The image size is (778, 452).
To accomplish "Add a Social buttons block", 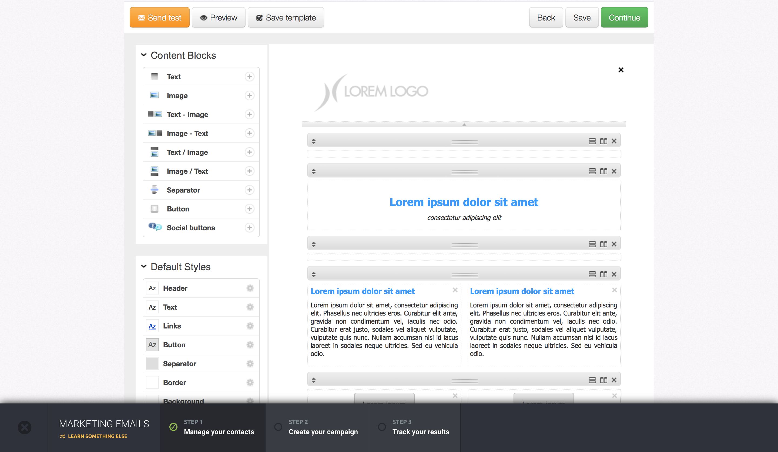I will (249, 228).
